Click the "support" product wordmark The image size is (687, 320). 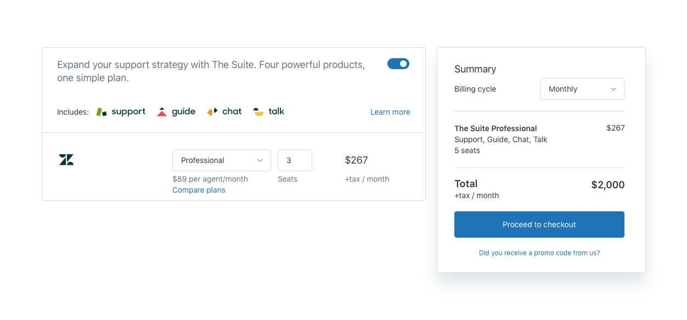[x=128, y=111]
